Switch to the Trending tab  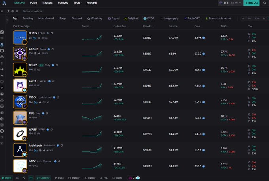[x=28, y=19]
